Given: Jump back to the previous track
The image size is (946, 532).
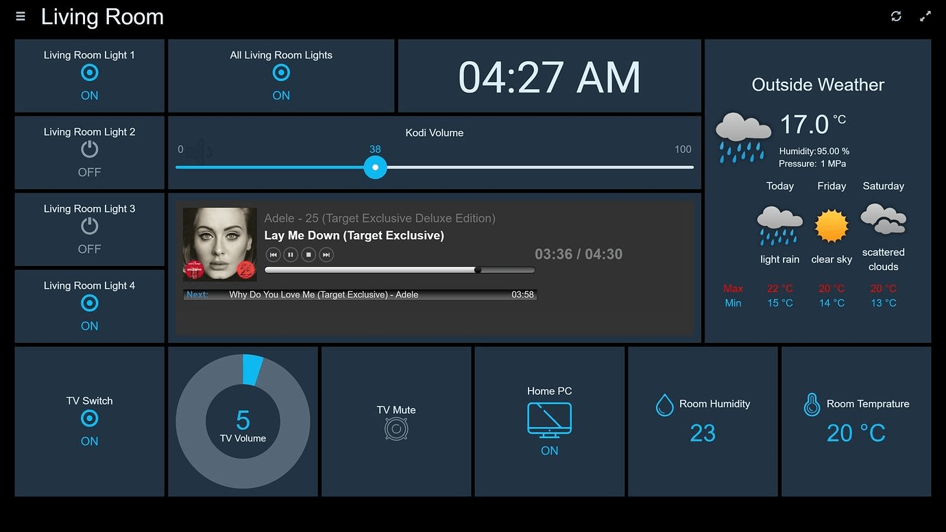Looking at the screenshot, I should point(273,254).
